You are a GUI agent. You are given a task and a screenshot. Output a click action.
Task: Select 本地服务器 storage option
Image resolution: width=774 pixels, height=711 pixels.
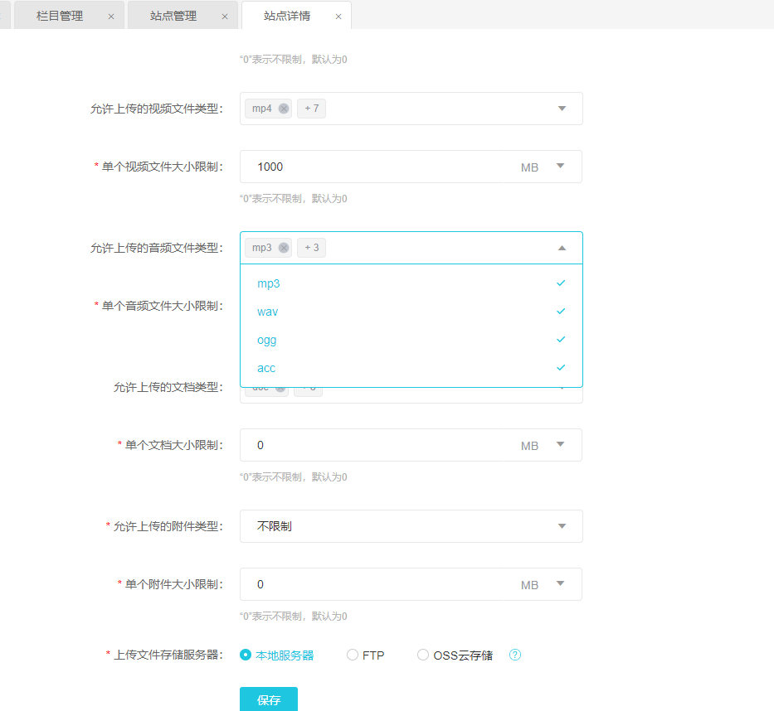(x=246, y=655)
